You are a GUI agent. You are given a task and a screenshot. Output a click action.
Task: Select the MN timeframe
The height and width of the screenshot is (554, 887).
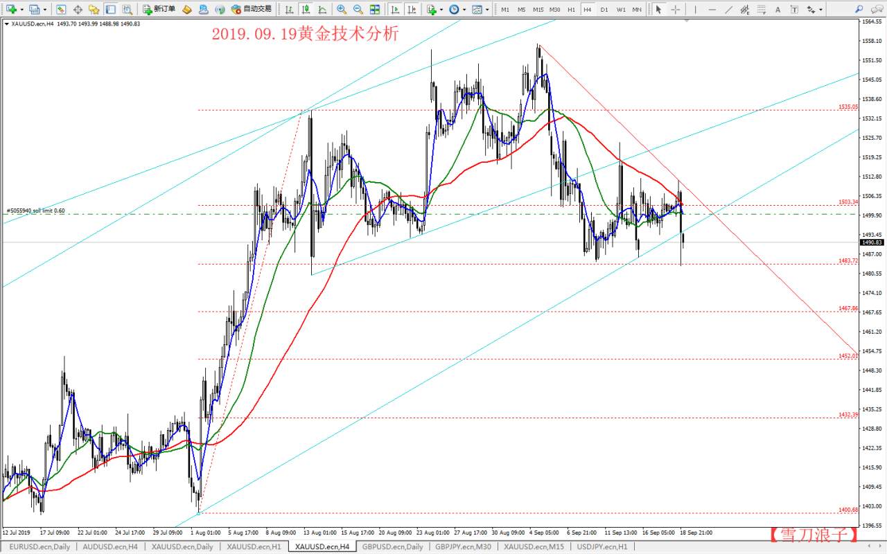click(637, 10)
